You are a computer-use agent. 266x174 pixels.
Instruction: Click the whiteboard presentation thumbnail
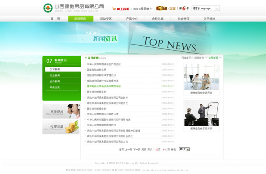202,113
